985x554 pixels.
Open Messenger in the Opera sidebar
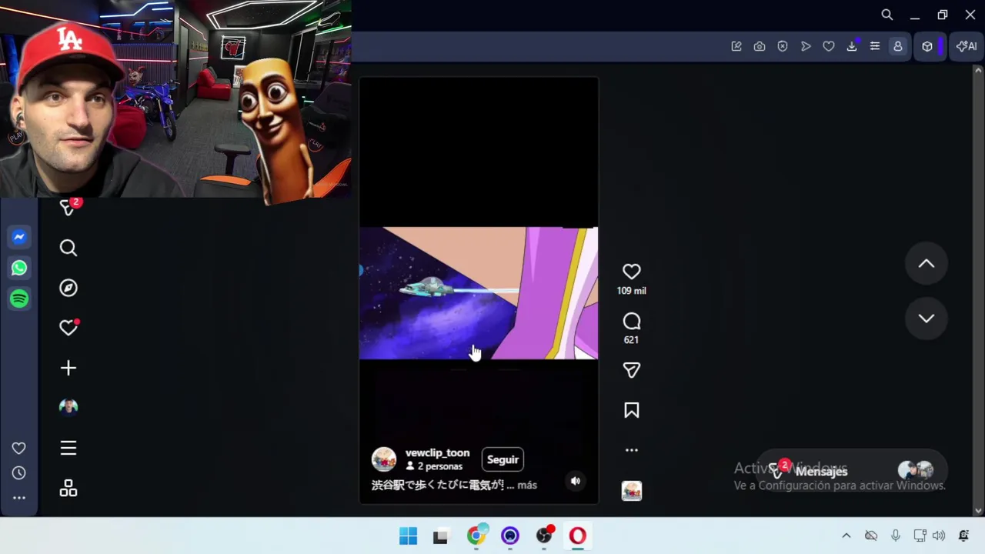tap(19, 237)
